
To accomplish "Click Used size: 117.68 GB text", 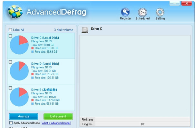I will [x=47, y=100].
